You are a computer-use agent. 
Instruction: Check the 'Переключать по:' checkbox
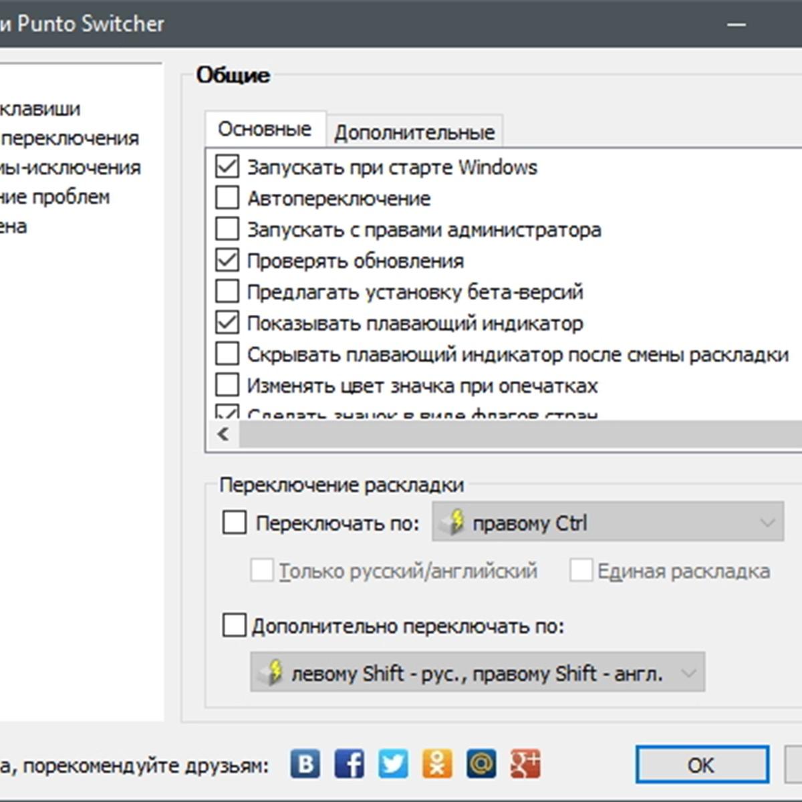234,522
